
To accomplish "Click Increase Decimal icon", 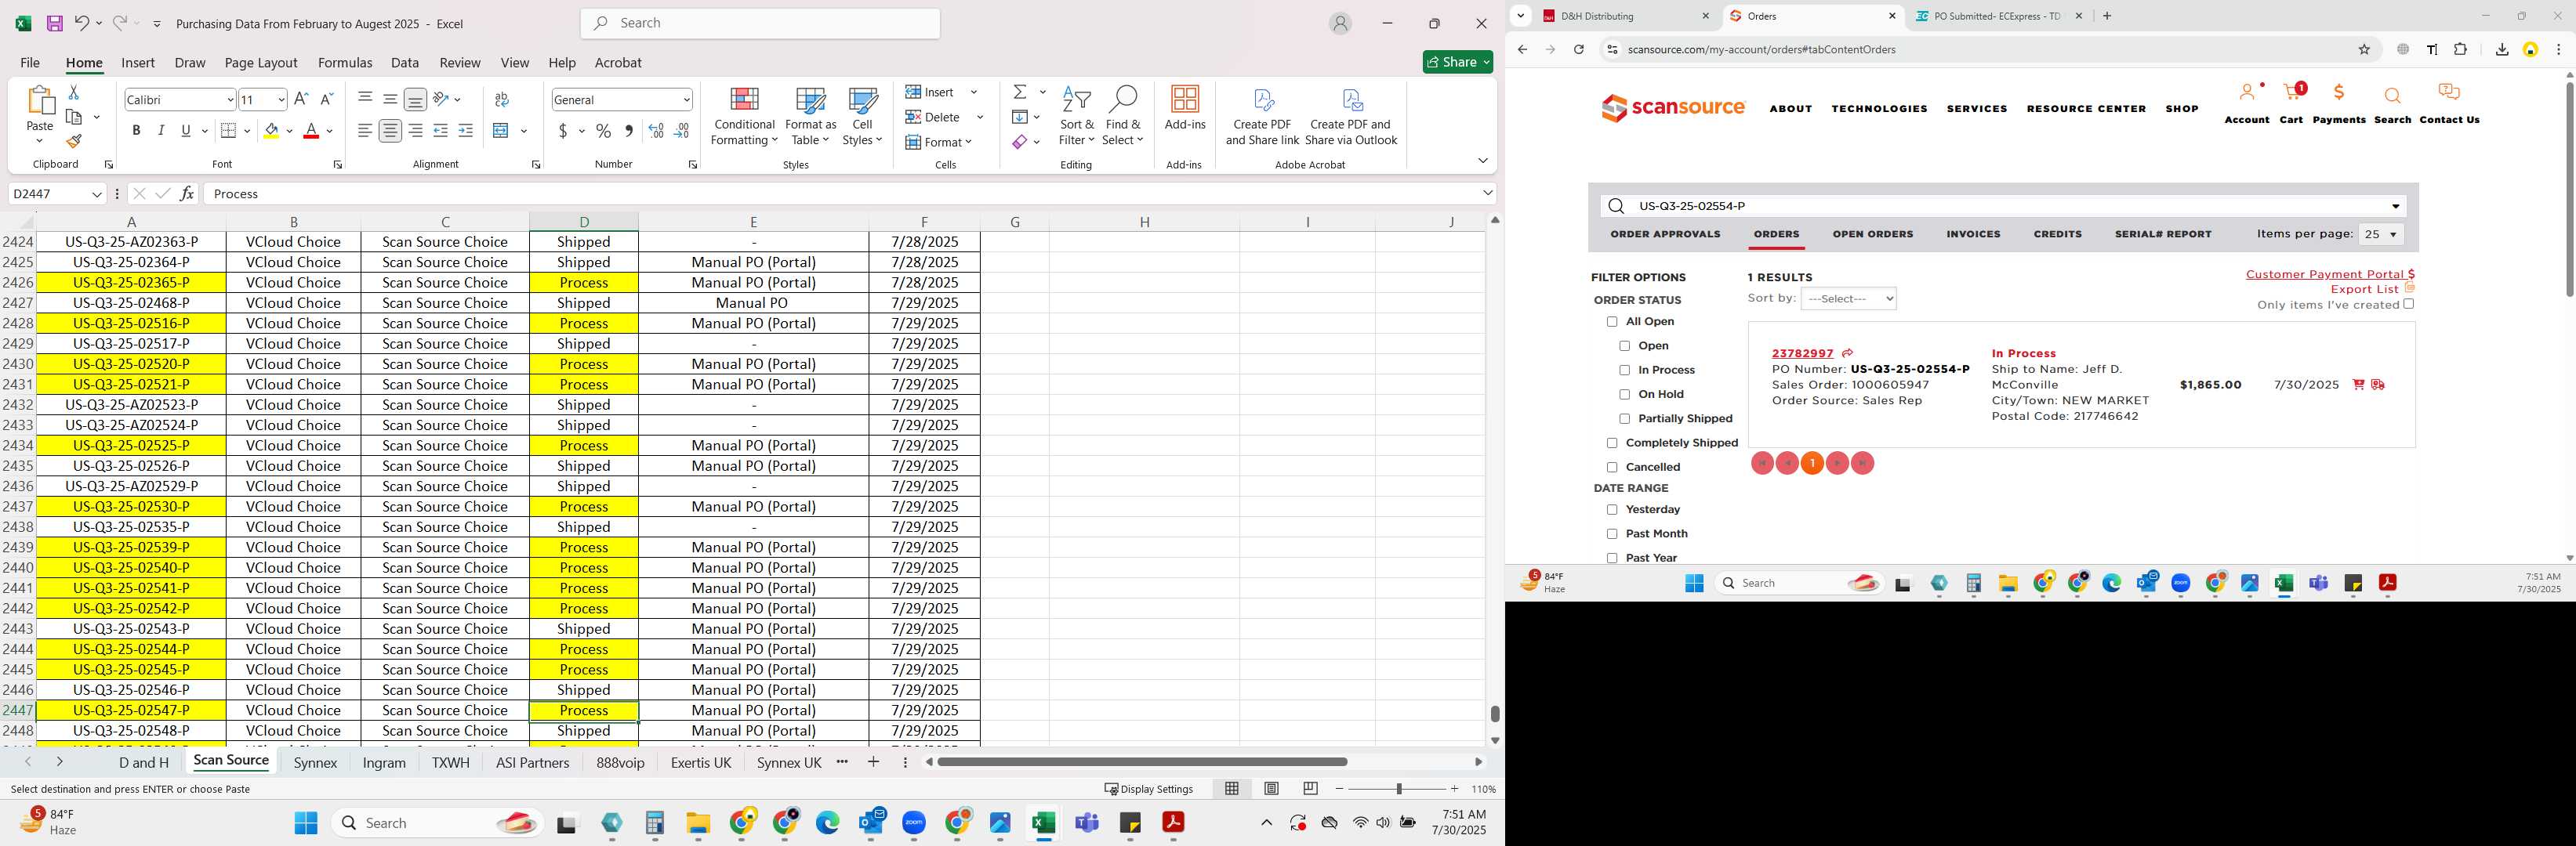I will pos(656,131).
